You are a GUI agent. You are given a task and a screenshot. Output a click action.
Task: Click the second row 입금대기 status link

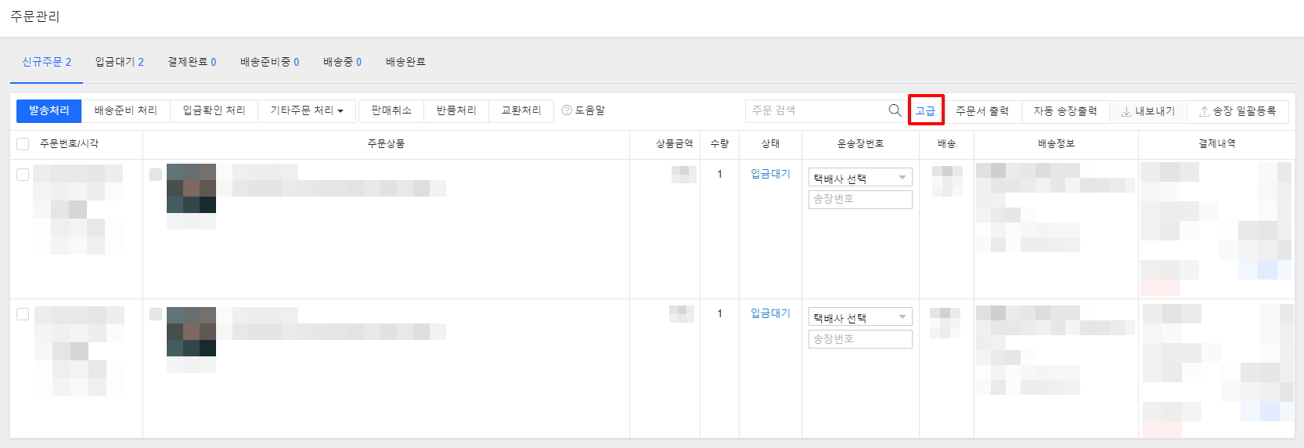tap(770, 313)
